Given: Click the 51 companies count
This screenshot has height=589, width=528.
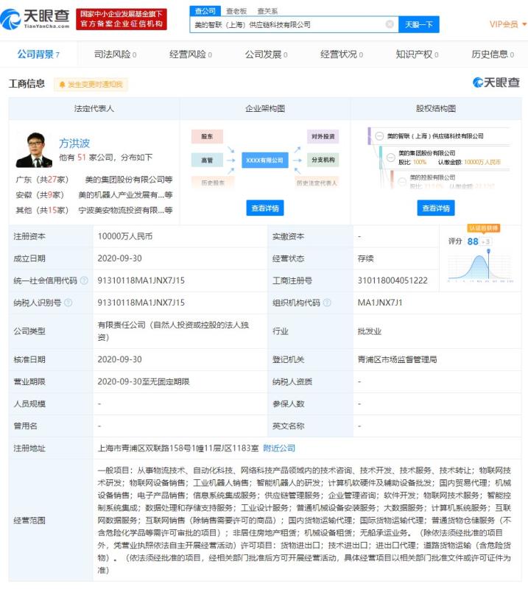Looking at the screenshot, I should click(x=82, y=158).
